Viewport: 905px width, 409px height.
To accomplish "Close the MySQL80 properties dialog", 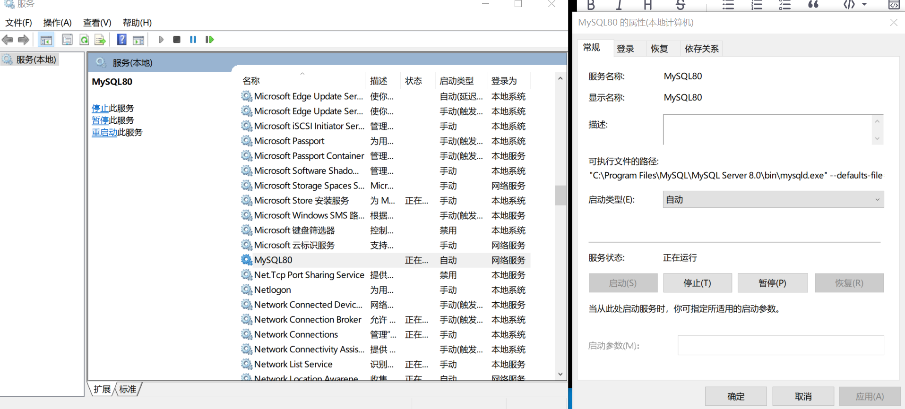I will (893, 23).
